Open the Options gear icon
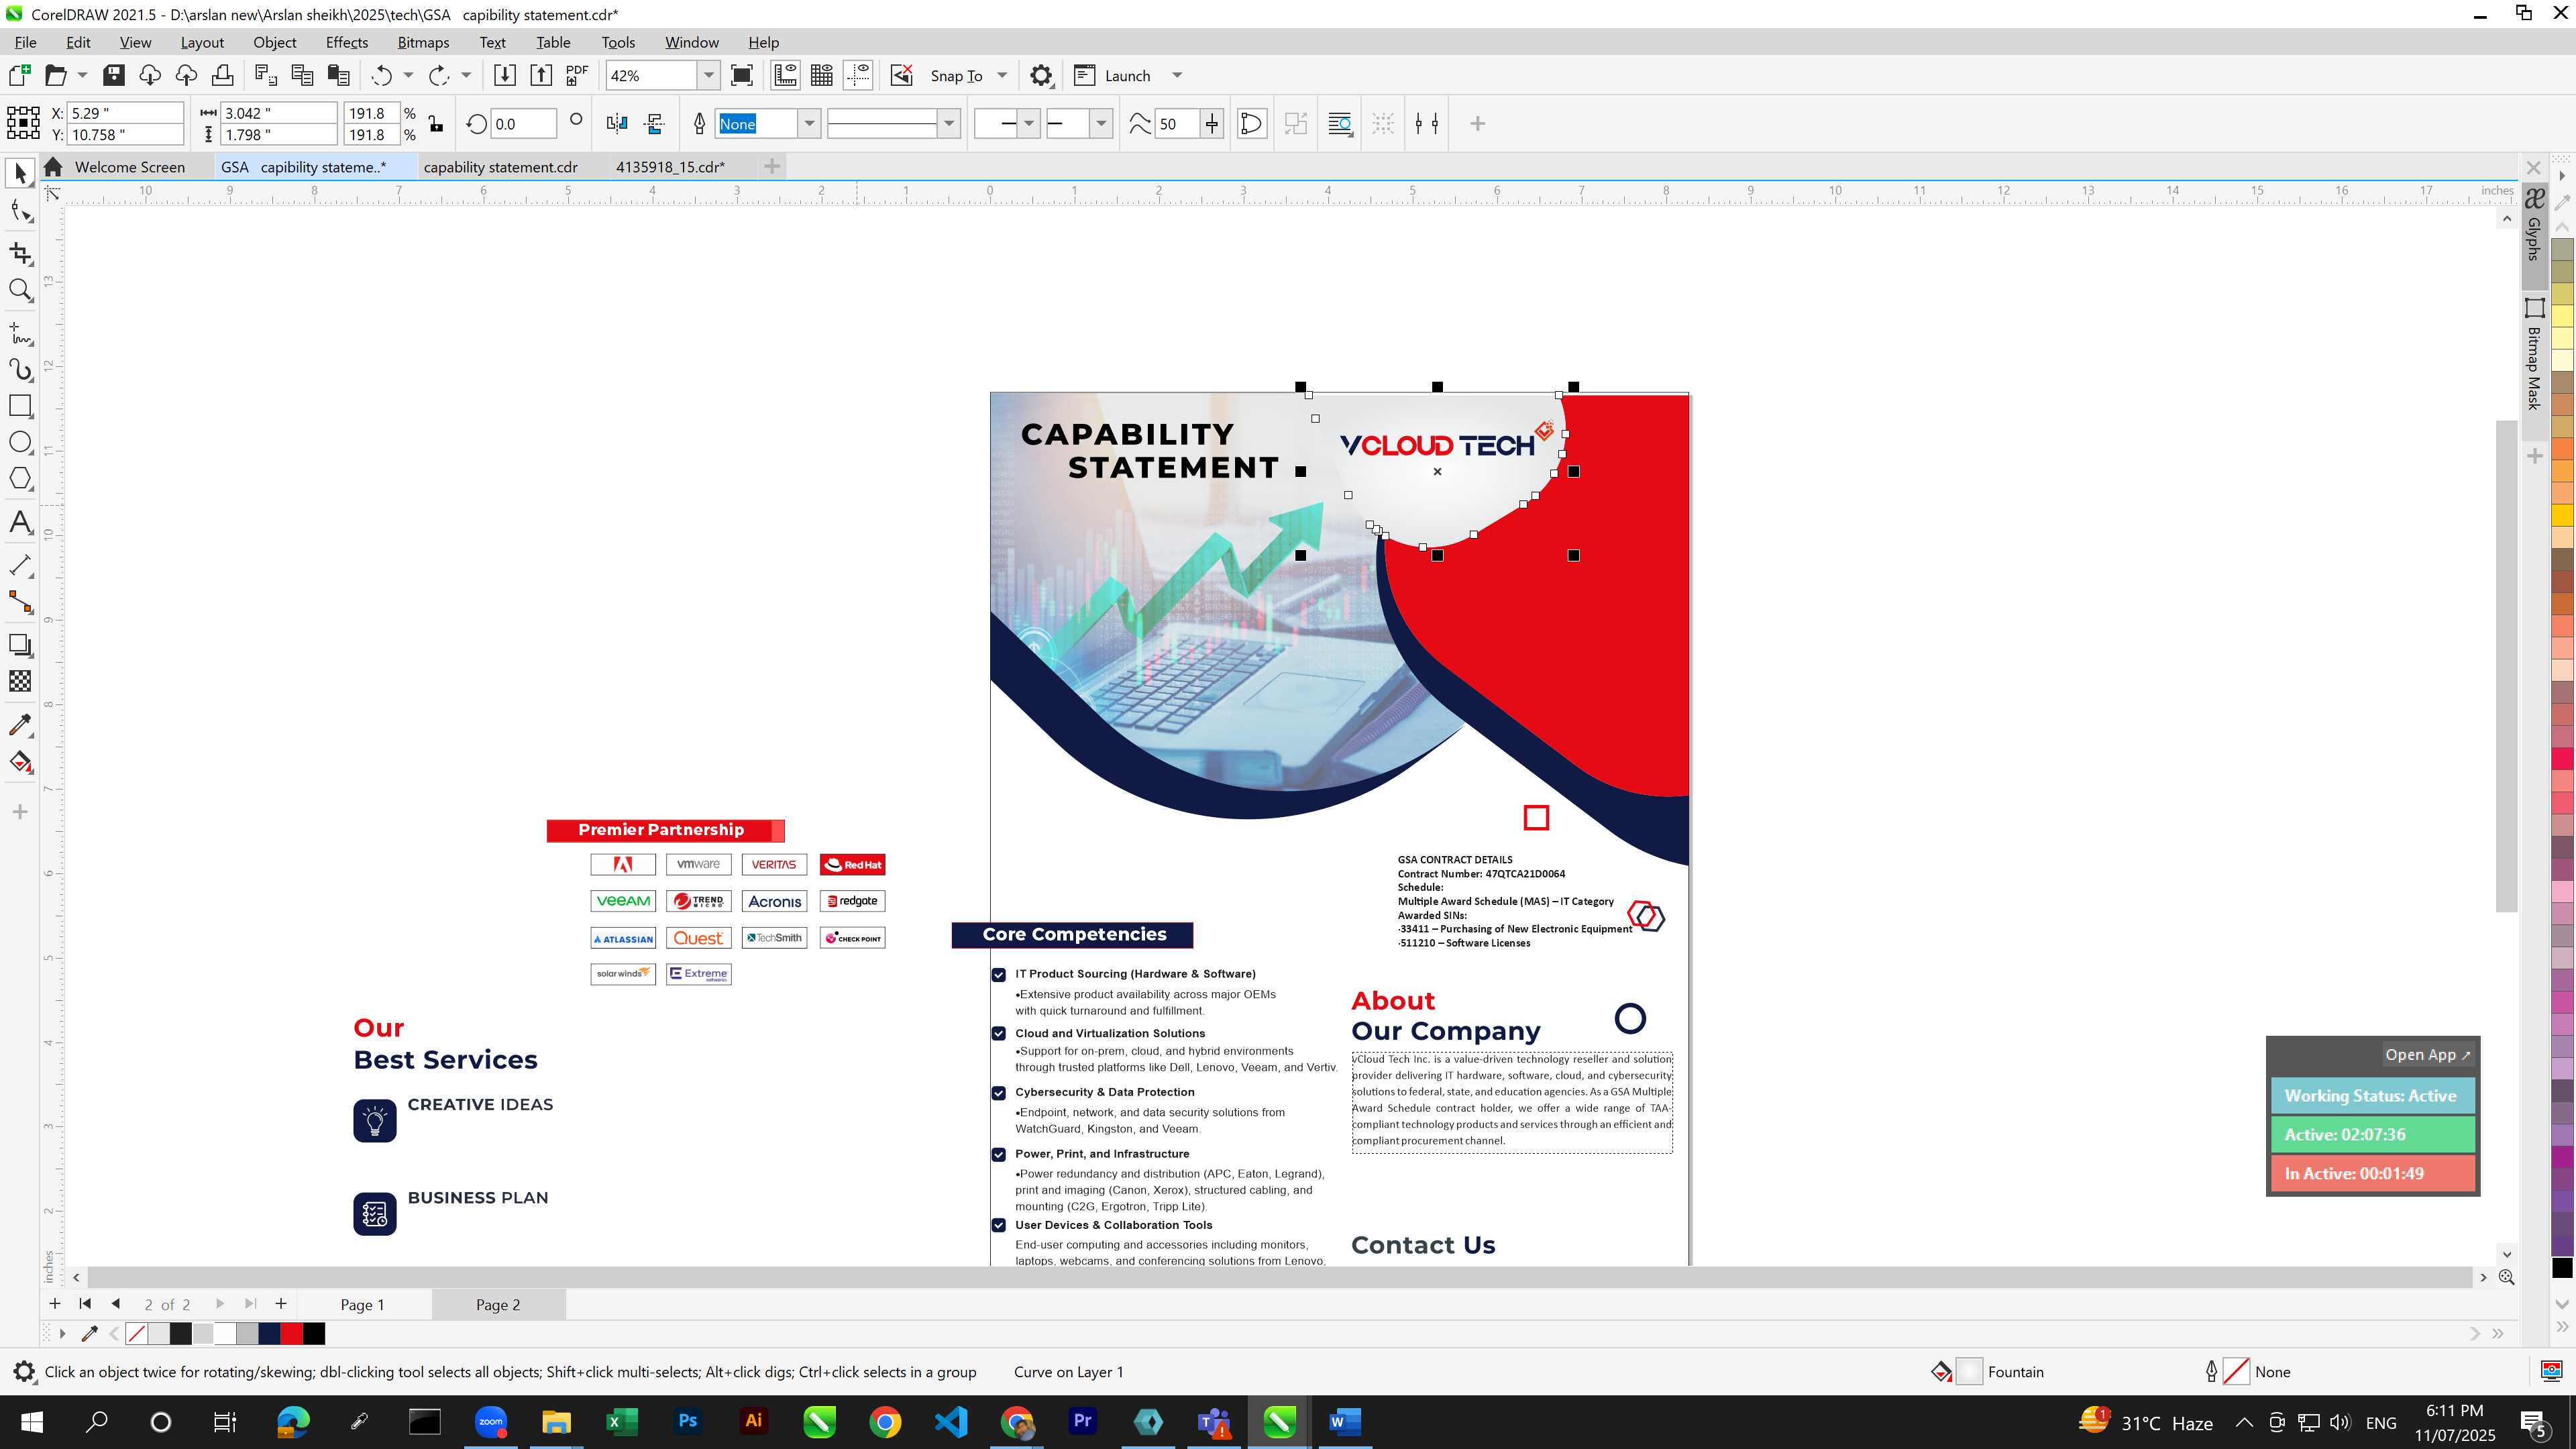The image size is (2576, 1449). [x=1041, y=76]
